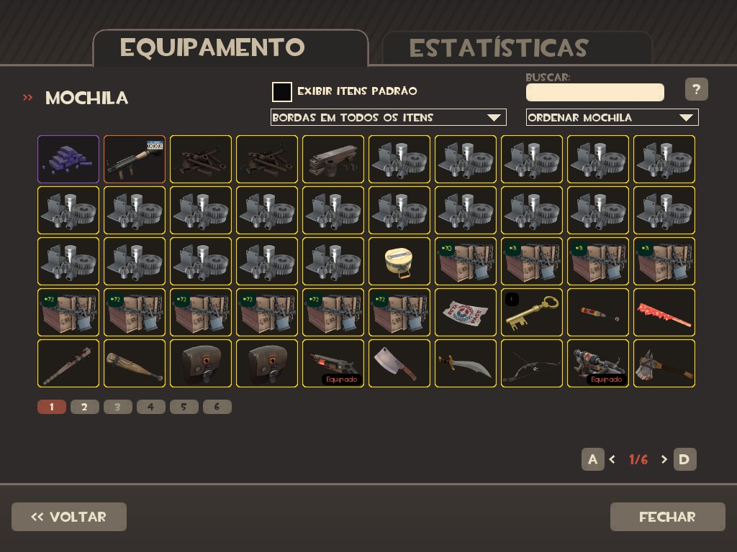737x552 pixels.
Task: Switch to the Estatísticas tab
Action: click(517, 48)
